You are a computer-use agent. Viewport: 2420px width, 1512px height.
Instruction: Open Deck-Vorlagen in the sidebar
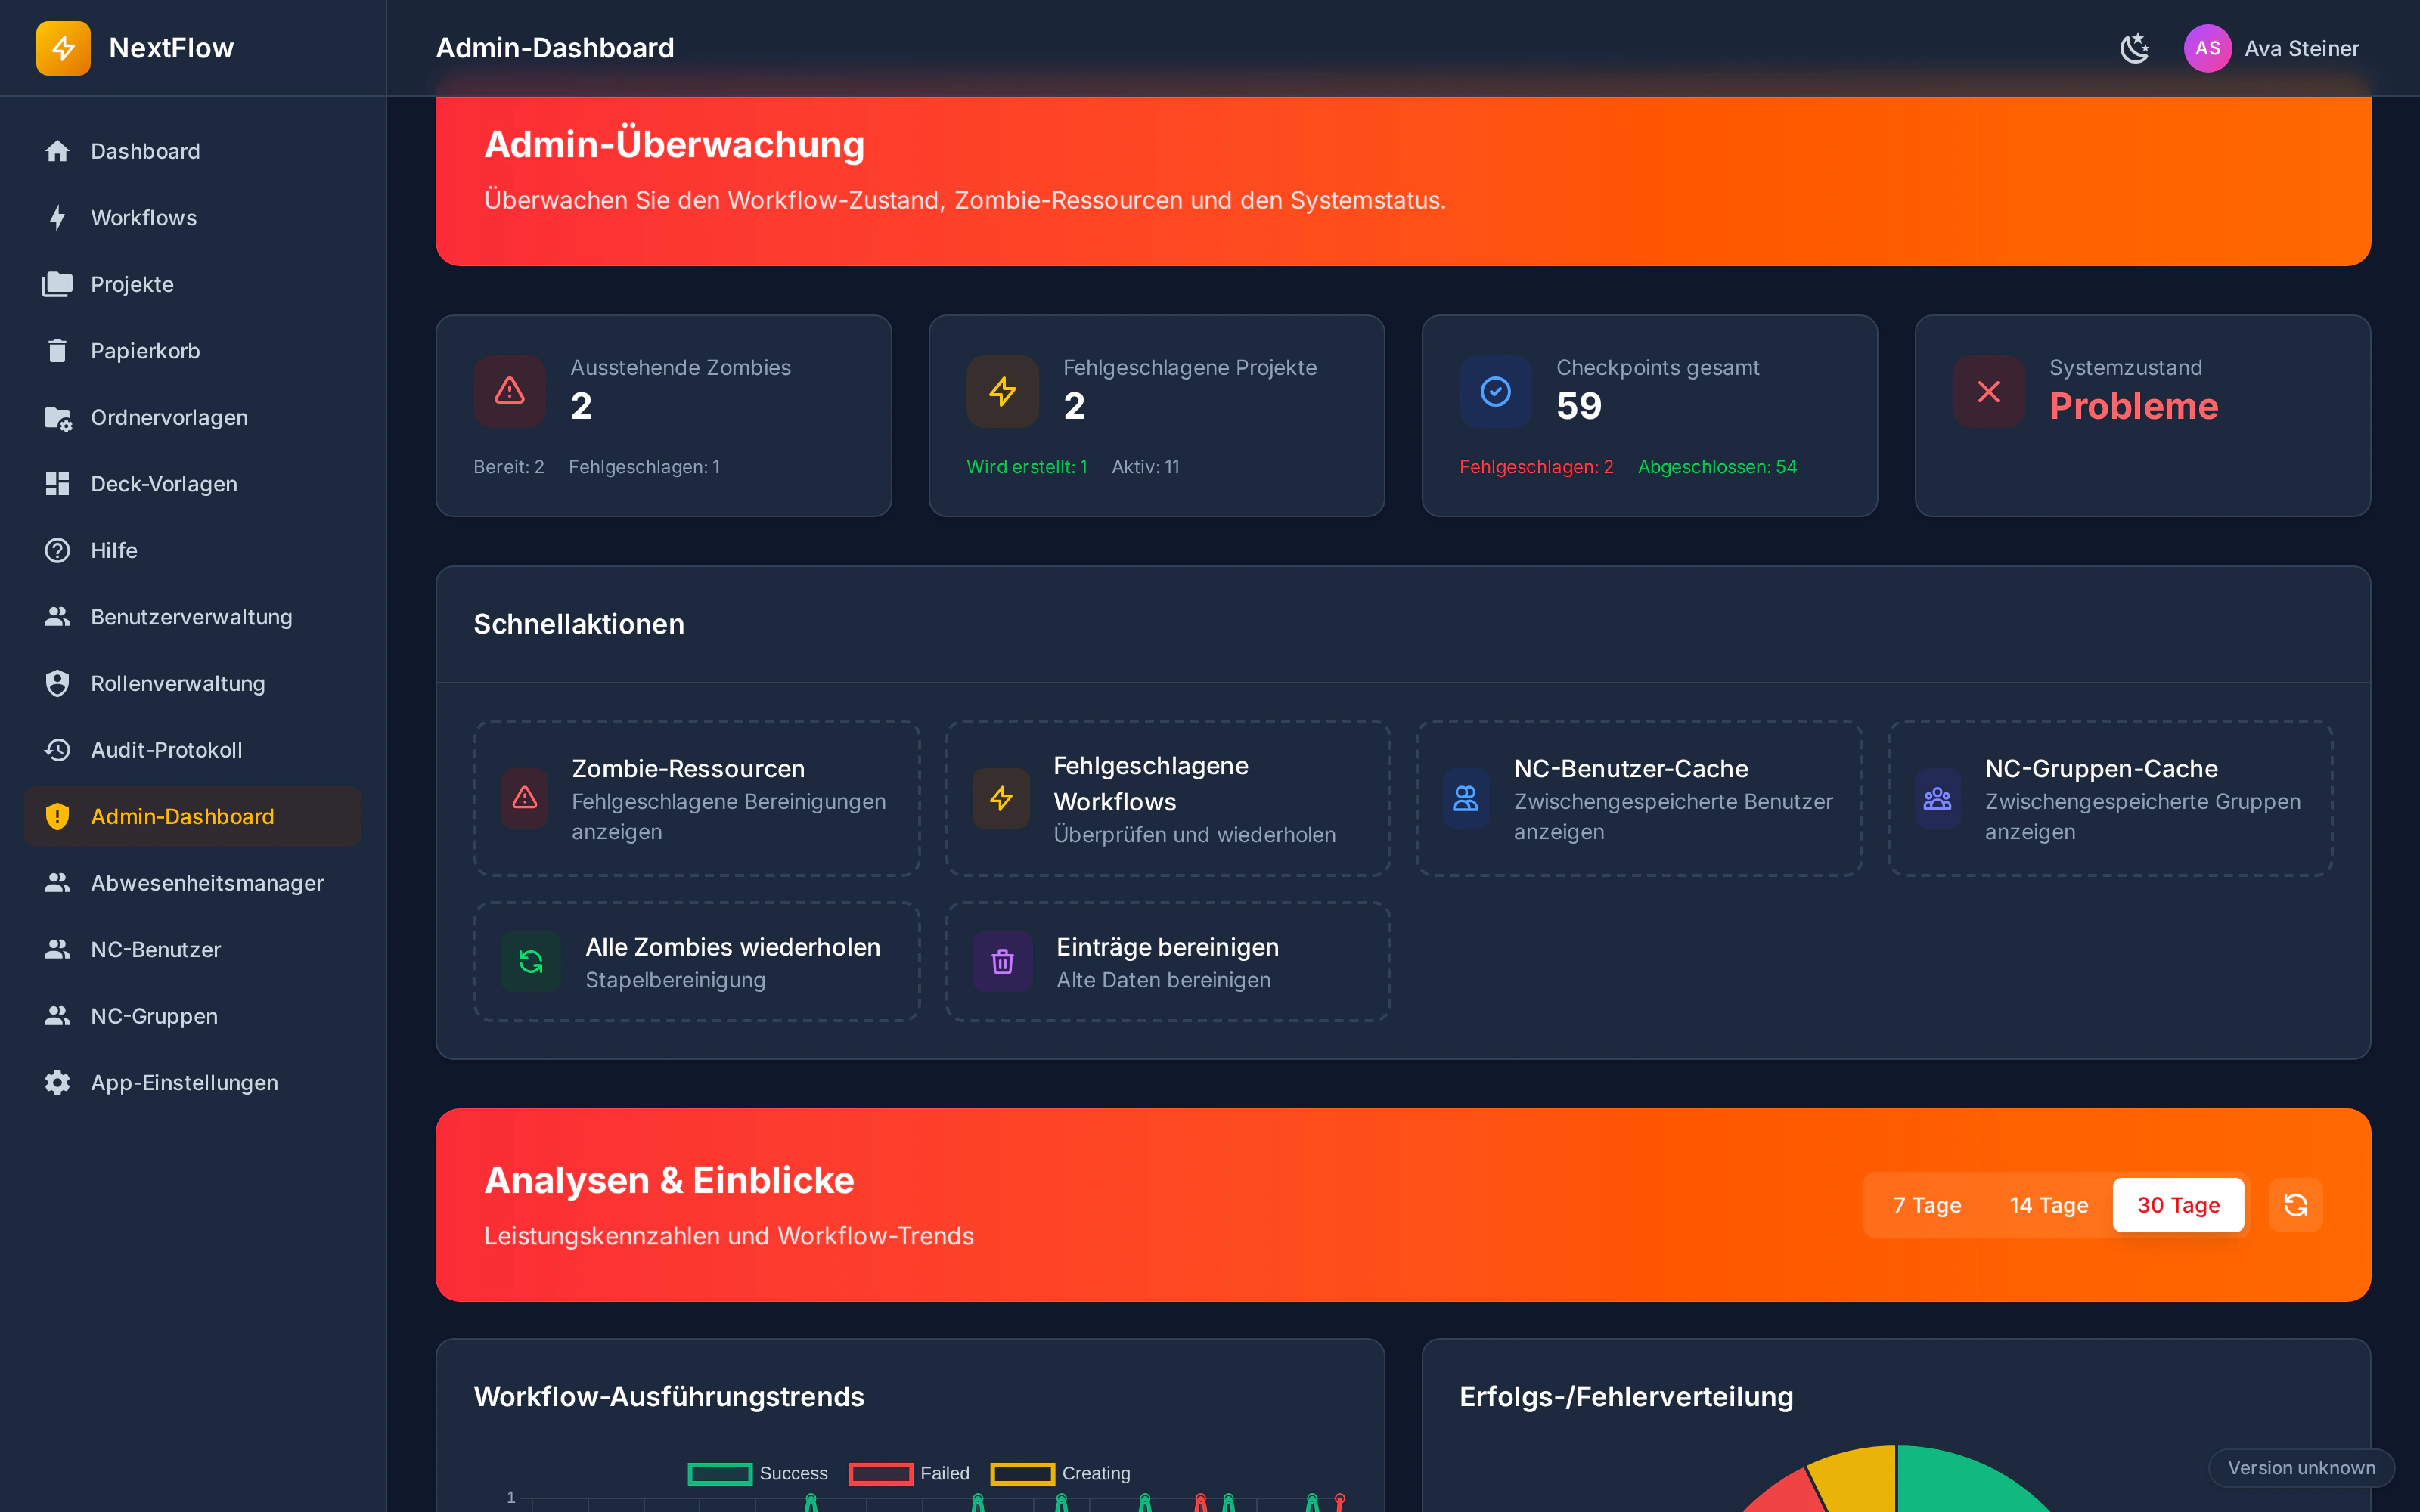pos(193,484)
